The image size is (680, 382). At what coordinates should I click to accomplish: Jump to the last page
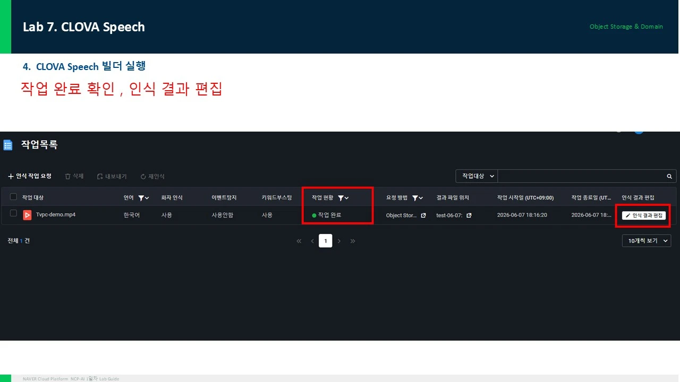(x=353, y=241)
